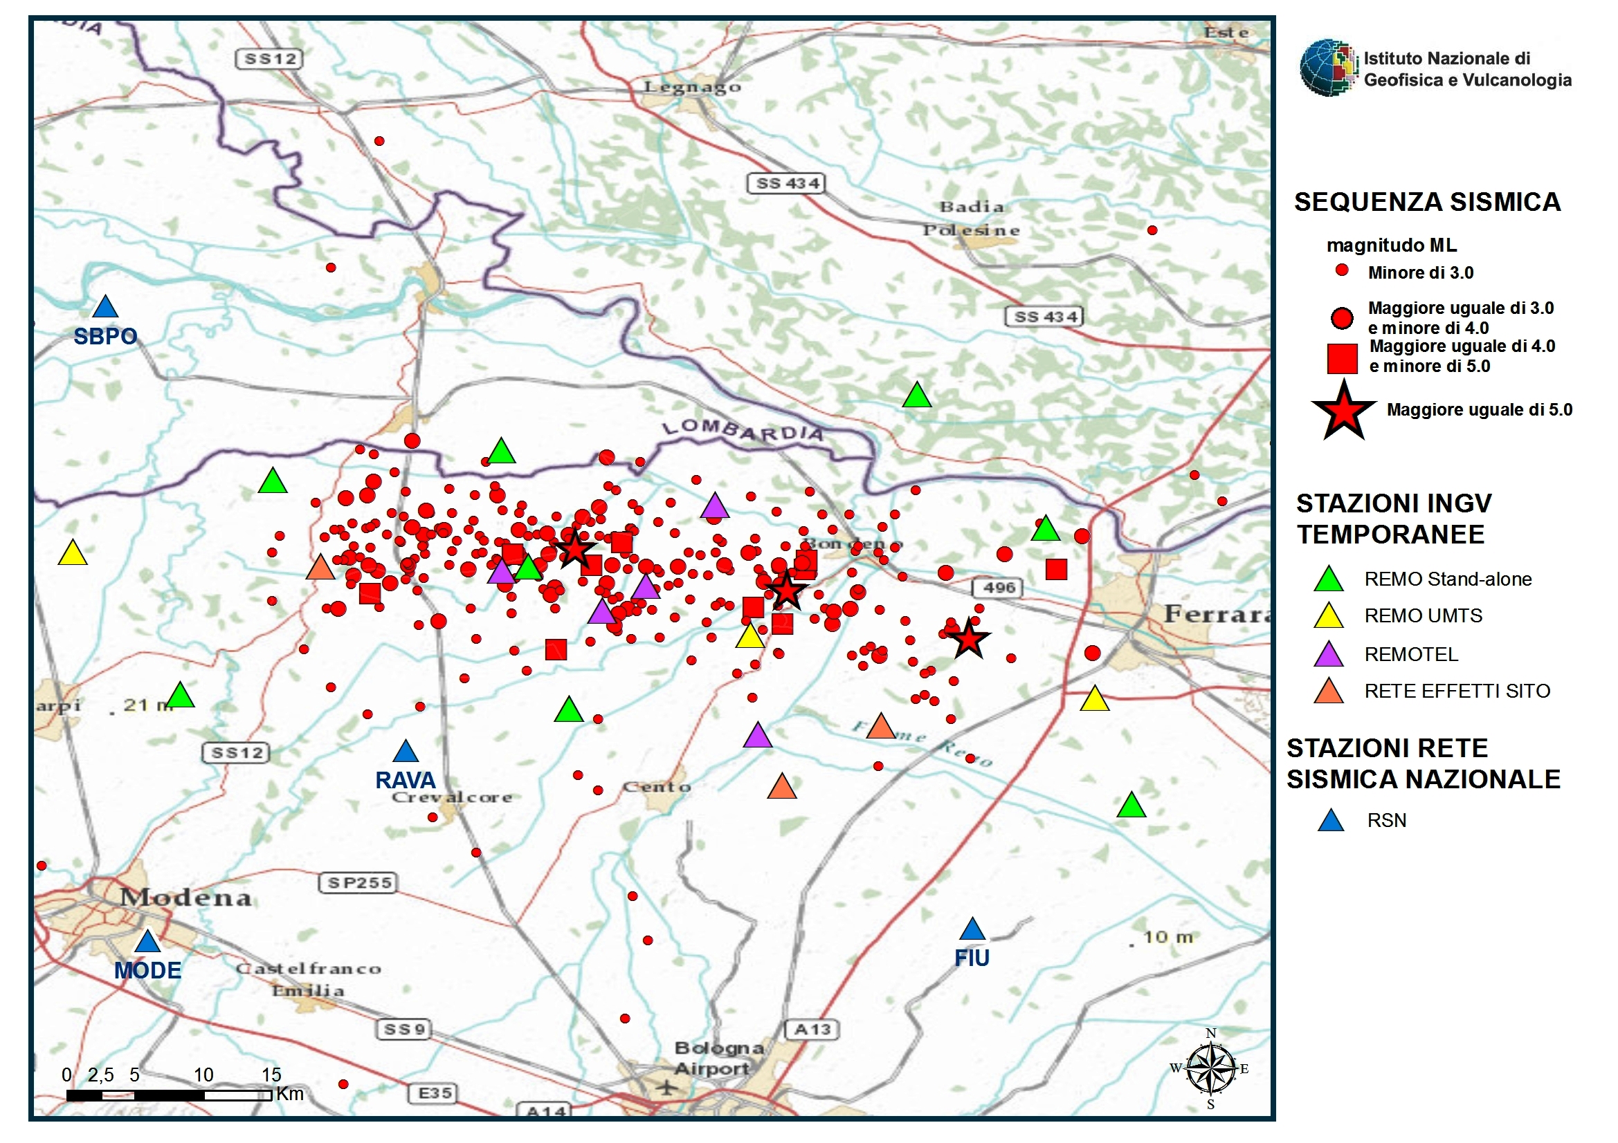Click the blue RSN legend triangle
Image resolution: width=1618 pixels, height=1143 pixels.
[x=1331, y=821]
